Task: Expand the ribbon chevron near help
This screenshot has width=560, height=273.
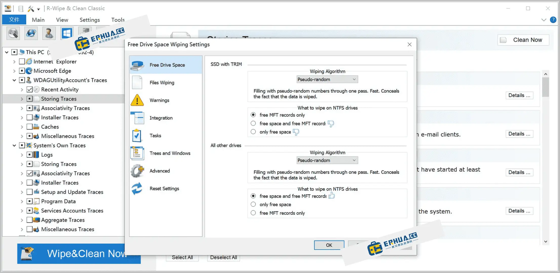Action: [544, 20]
